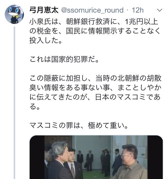Click the paragraph beginning この隠蔽に加担し
The image size is (168, 179).
click(x=95, y=92)
